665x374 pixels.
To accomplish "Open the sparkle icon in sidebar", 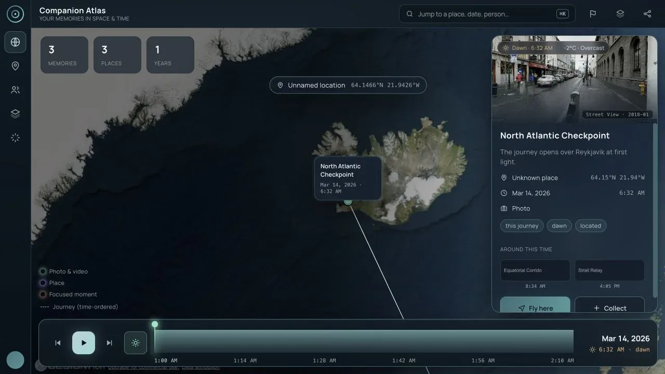I will [15, 138].
